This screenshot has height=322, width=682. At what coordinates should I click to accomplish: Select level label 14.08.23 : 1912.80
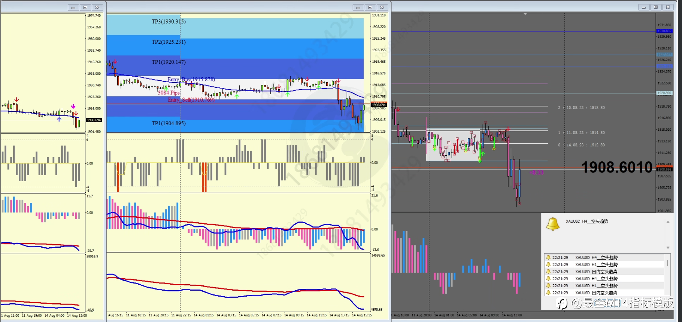[x=581, y=145]
